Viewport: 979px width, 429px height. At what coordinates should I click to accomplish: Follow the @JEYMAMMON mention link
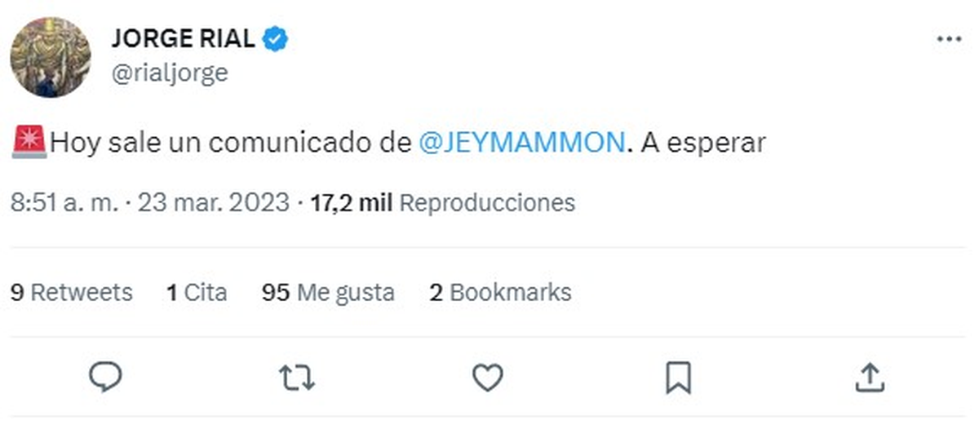click(x=521, y=143)
